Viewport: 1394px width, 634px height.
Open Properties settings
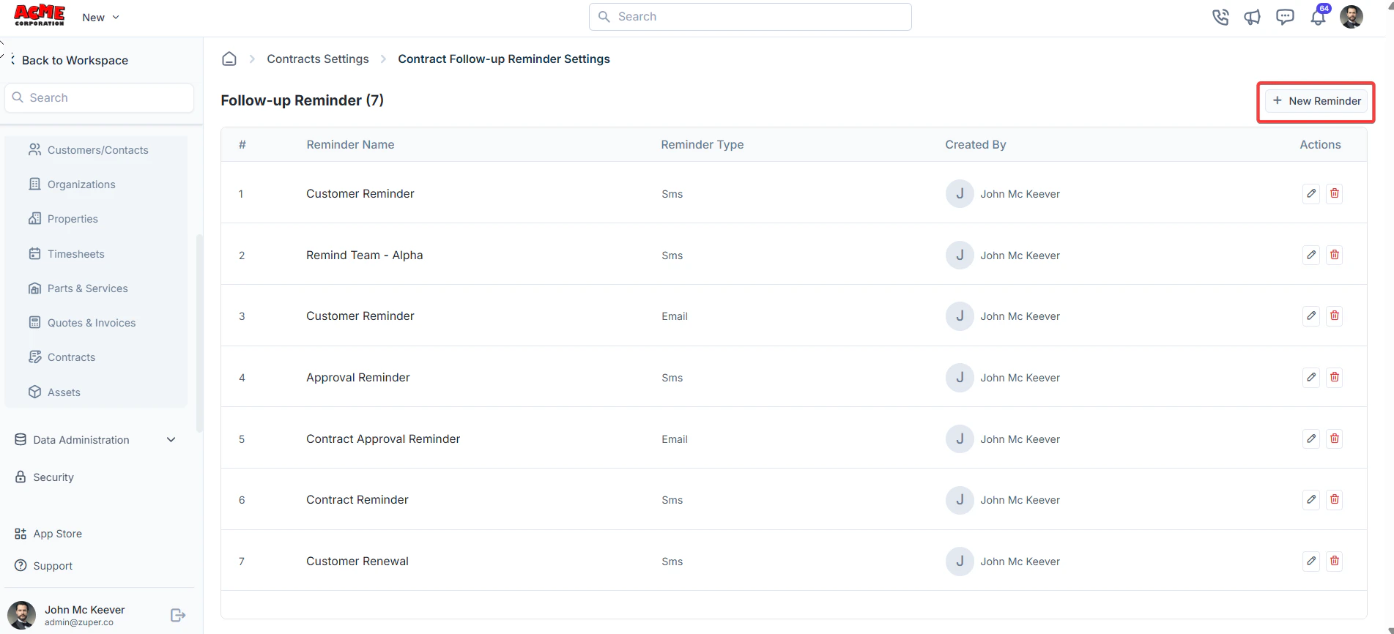64,219
